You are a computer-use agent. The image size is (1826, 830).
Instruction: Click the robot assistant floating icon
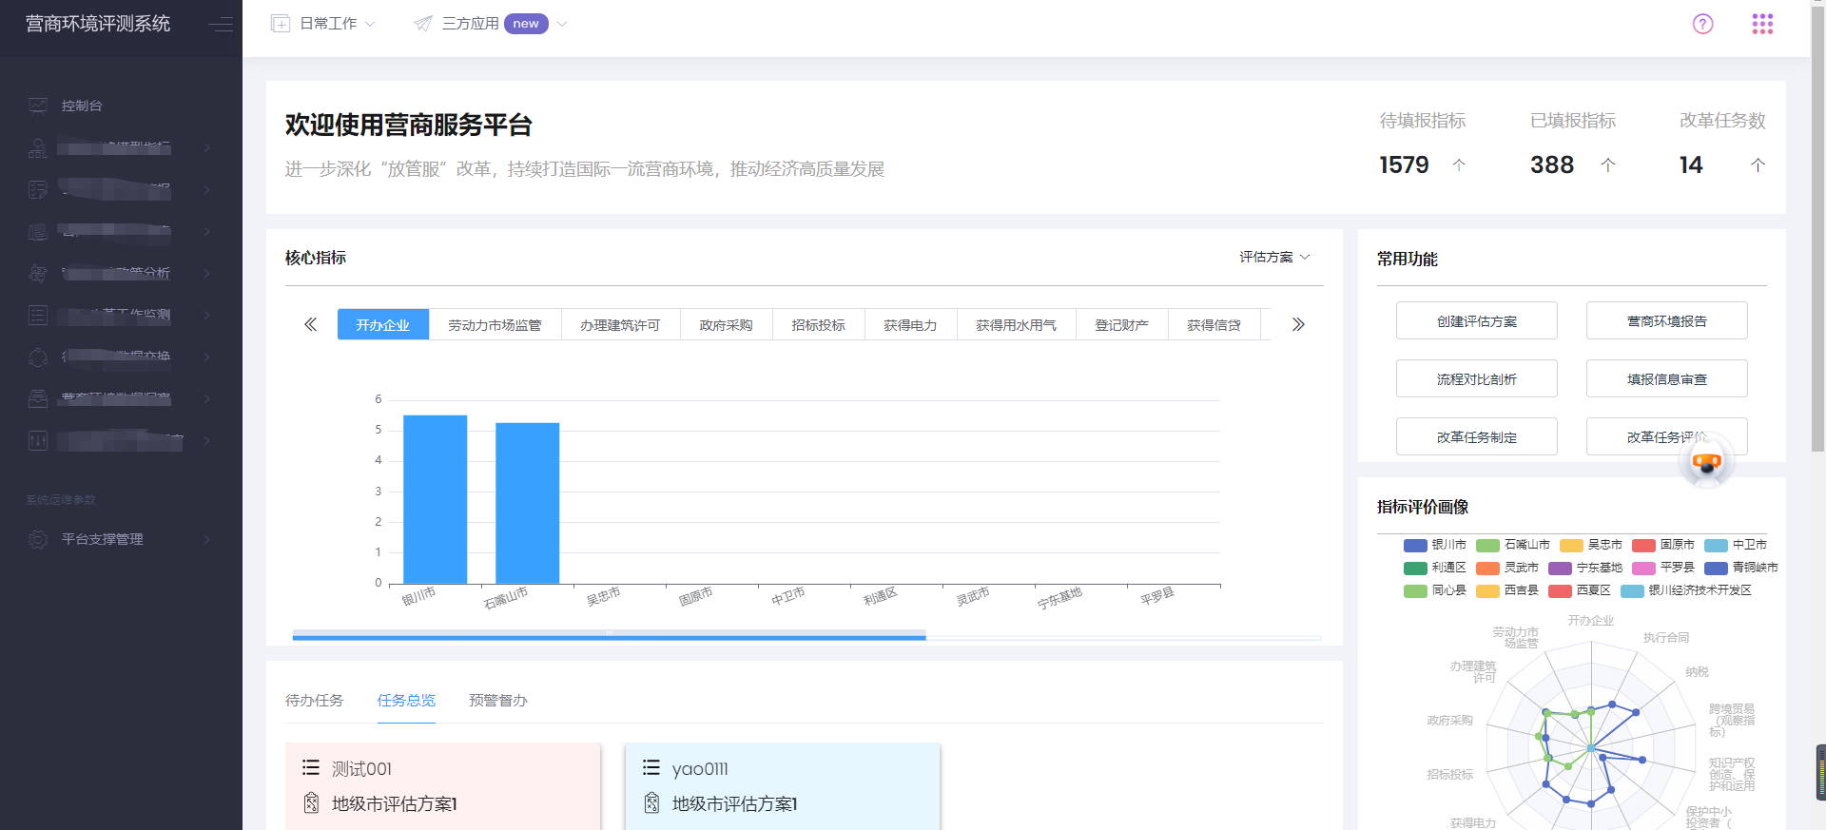click(x=1707, y=463)
